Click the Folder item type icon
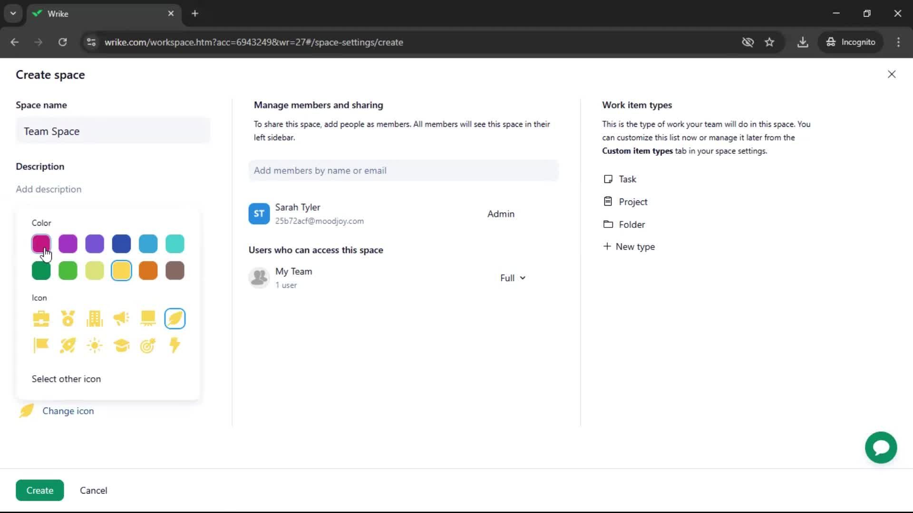This screenshot has width=913, height=513. click(x=608, y=224)
